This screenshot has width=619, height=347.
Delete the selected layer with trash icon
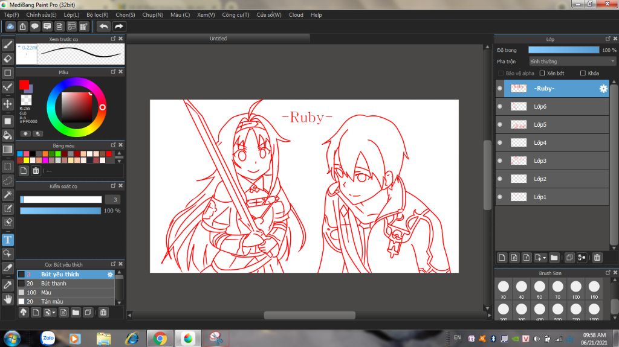point(597,258)
